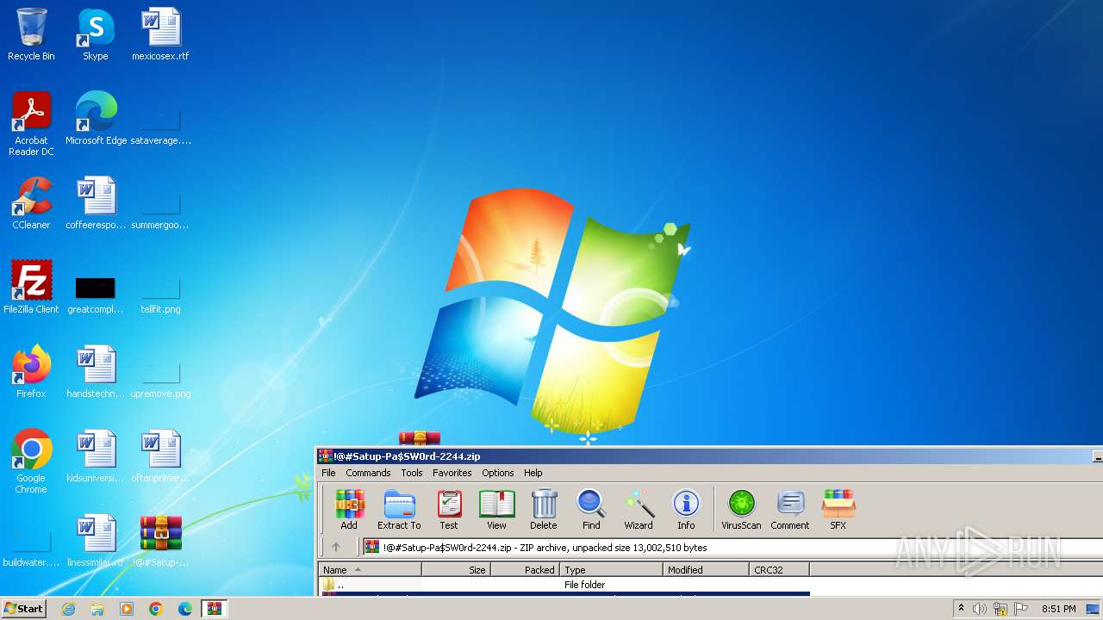
Task: Run Test on the archive
Action: 449,509
